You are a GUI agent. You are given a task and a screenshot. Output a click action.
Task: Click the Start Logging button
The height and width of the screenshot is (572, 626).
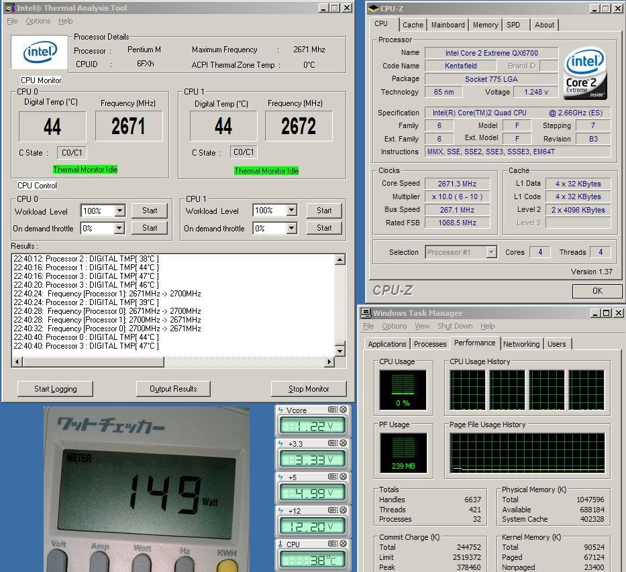55,388
